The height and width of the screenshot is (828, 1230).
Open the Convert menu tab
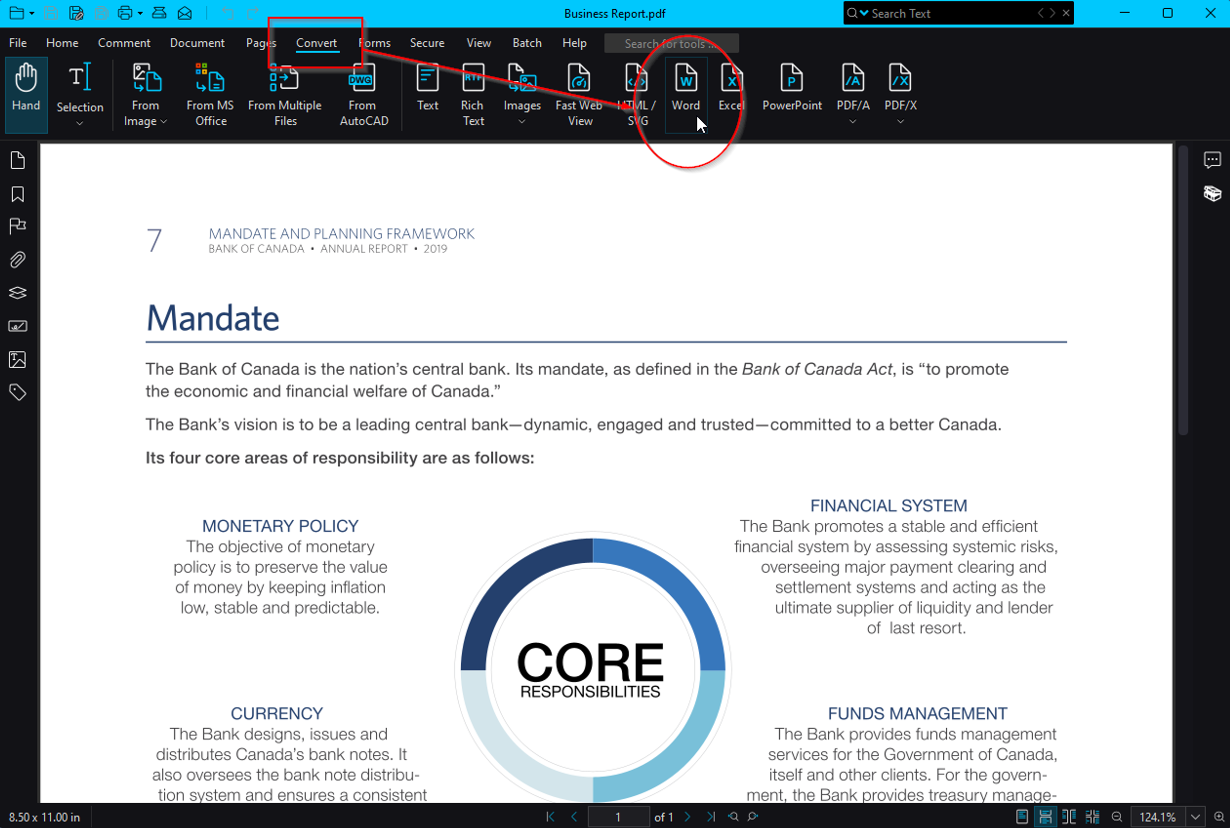[x=316, y=43]
